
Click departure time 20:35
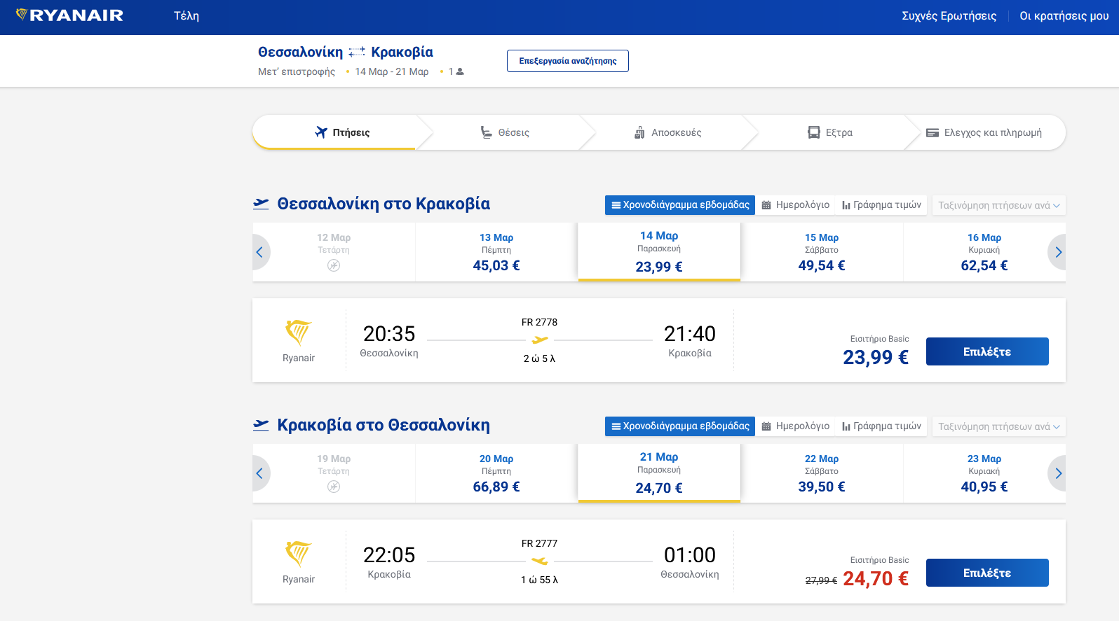pyautogui.click(x=389, y=333)
